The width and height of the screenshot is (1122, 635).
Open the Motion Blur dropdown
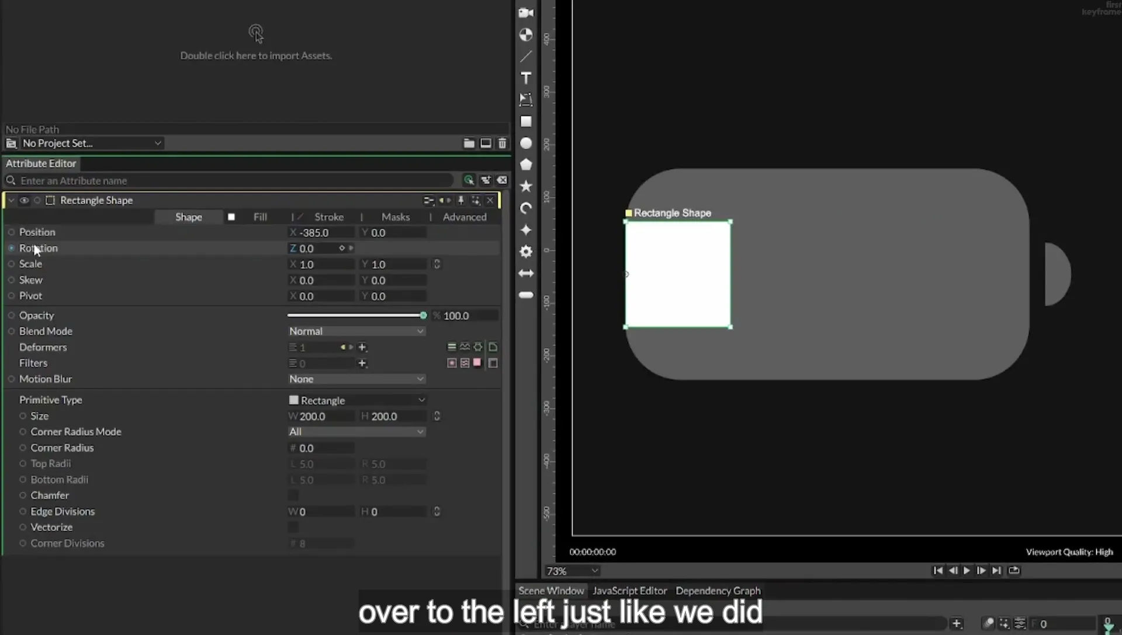point(356,379)
